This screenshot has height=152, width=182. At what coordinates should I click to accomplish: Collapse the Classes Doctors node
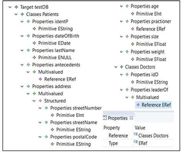pyautogui.click(x=116, y=67)
